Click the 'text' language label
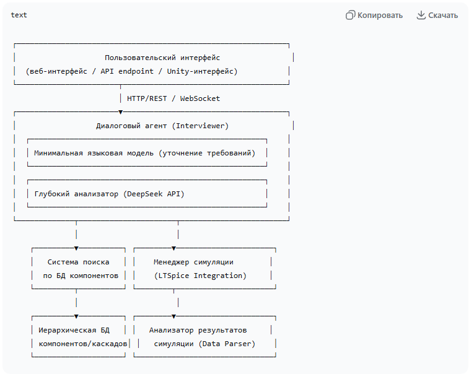The width and height of the screenshot is (469, 374). tap(19, 15)
